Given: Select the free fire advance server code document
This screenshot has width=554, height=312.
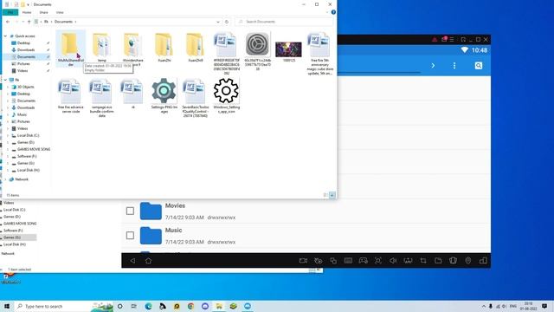Looking at the screenshot, I should coord(71,95).
